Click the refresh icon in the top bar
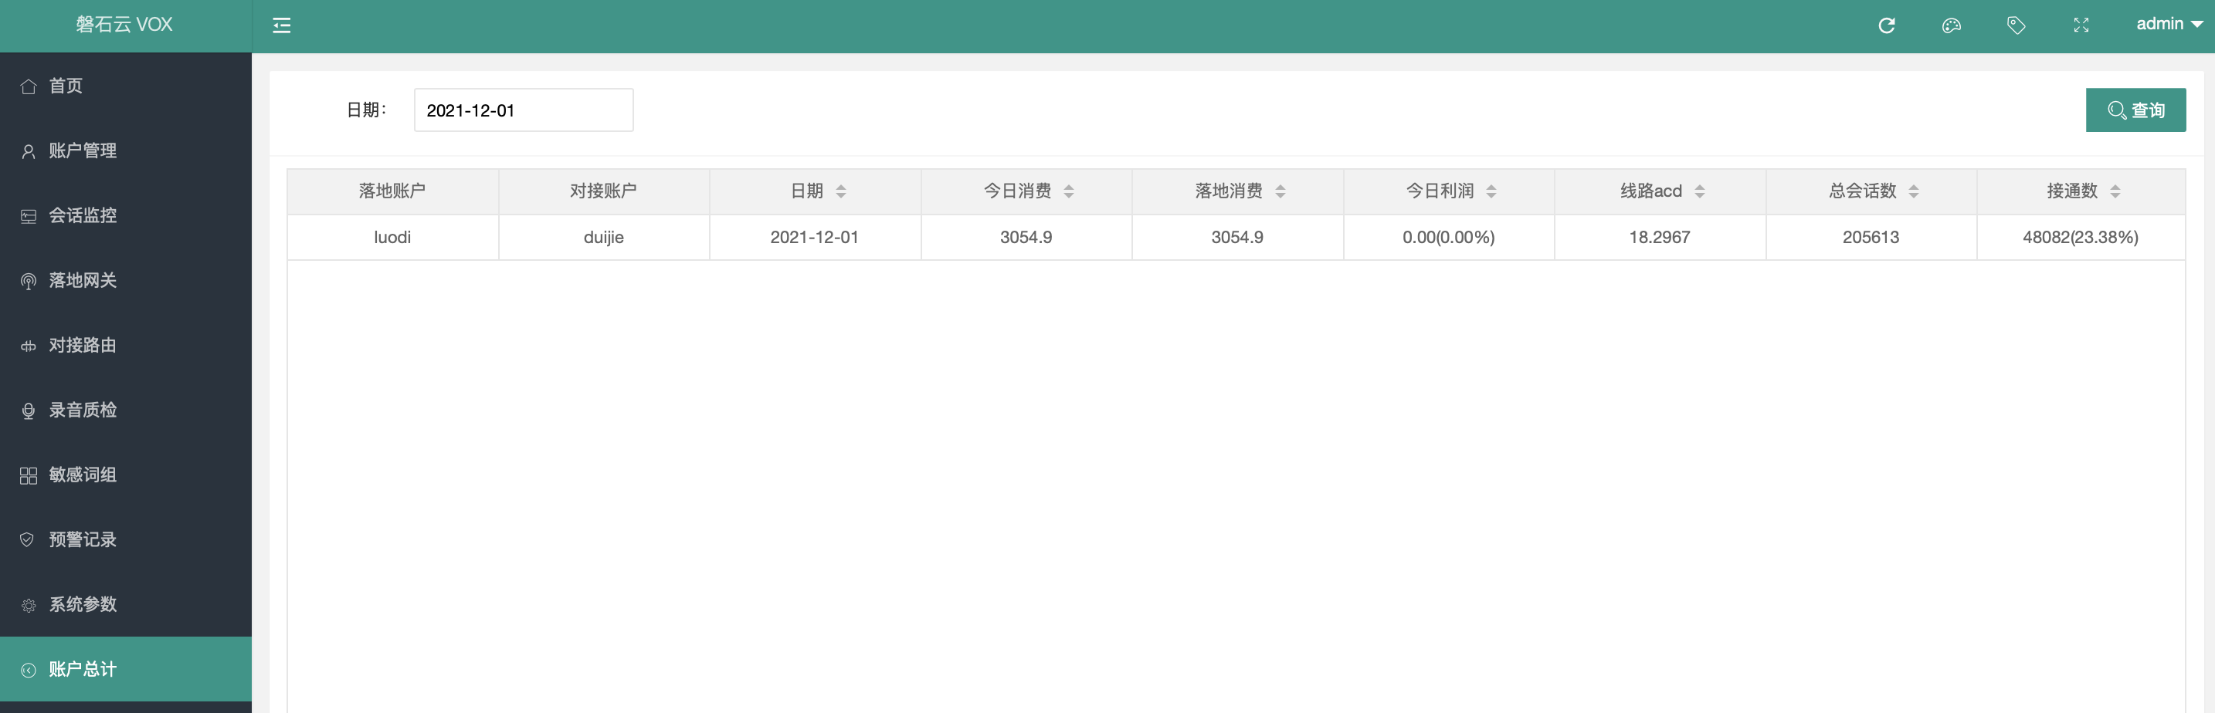The width and height of the screenshot is (2215, 713). click(1887, 25)
